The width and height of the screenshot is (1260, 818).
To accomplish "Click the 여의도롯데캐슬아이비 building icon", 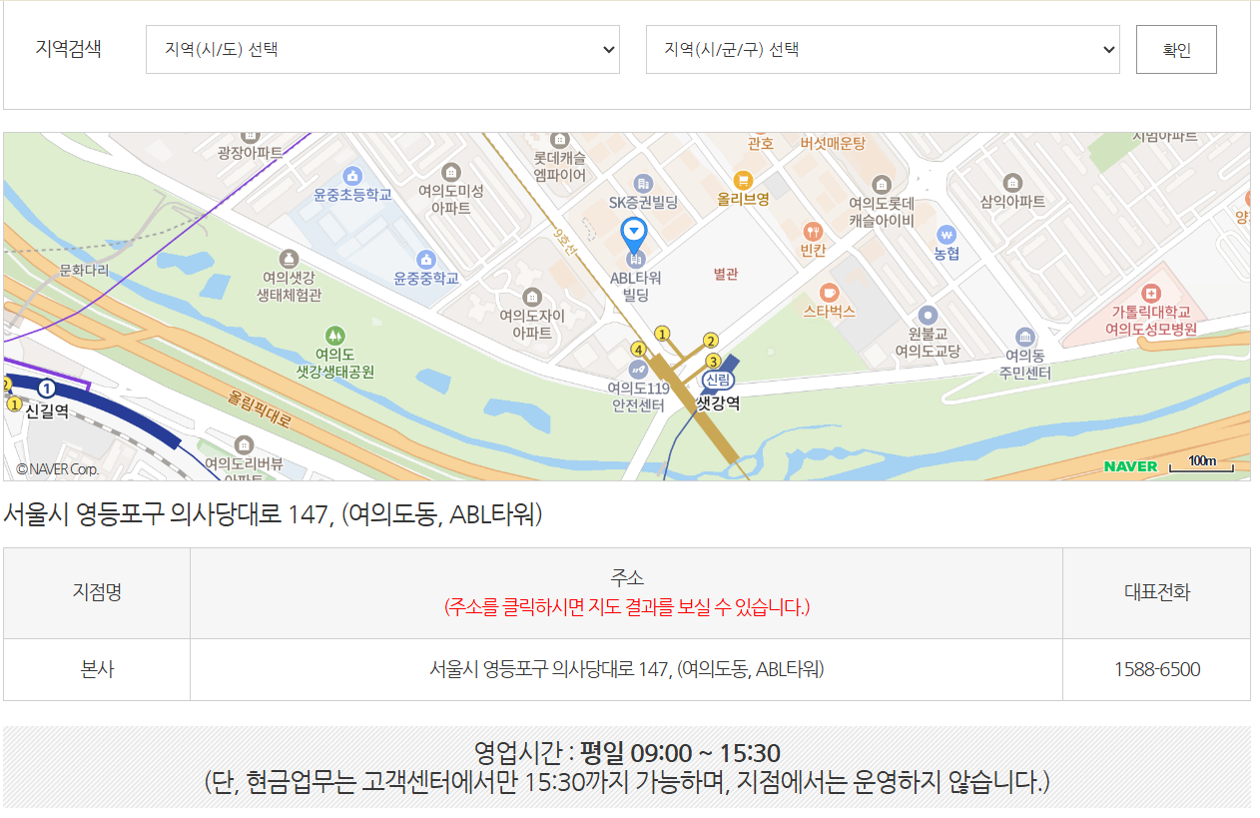I will [x=881, y=184].
